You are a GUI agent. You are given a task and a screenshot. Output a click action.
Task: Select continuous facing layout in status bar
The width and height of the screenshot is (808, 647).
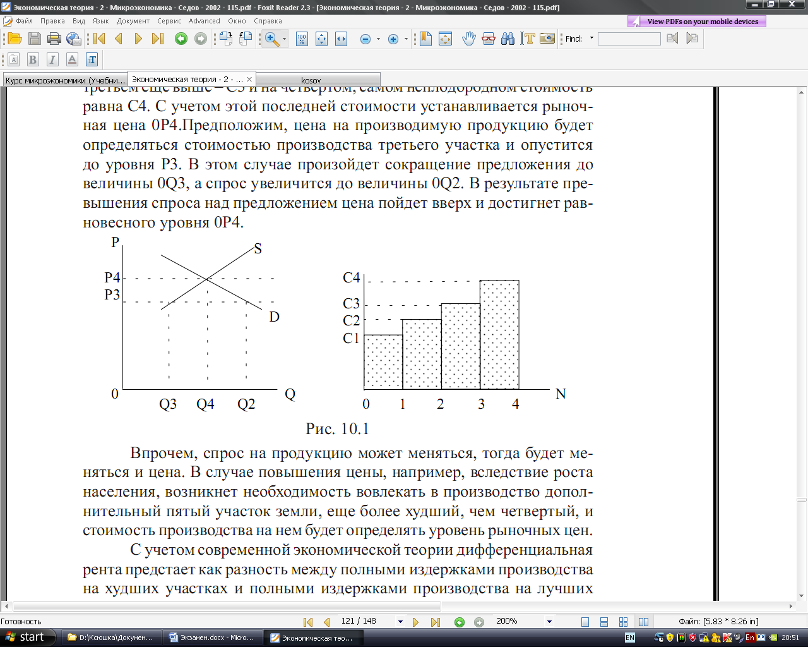pyautogui.click(x=624, y=622)
